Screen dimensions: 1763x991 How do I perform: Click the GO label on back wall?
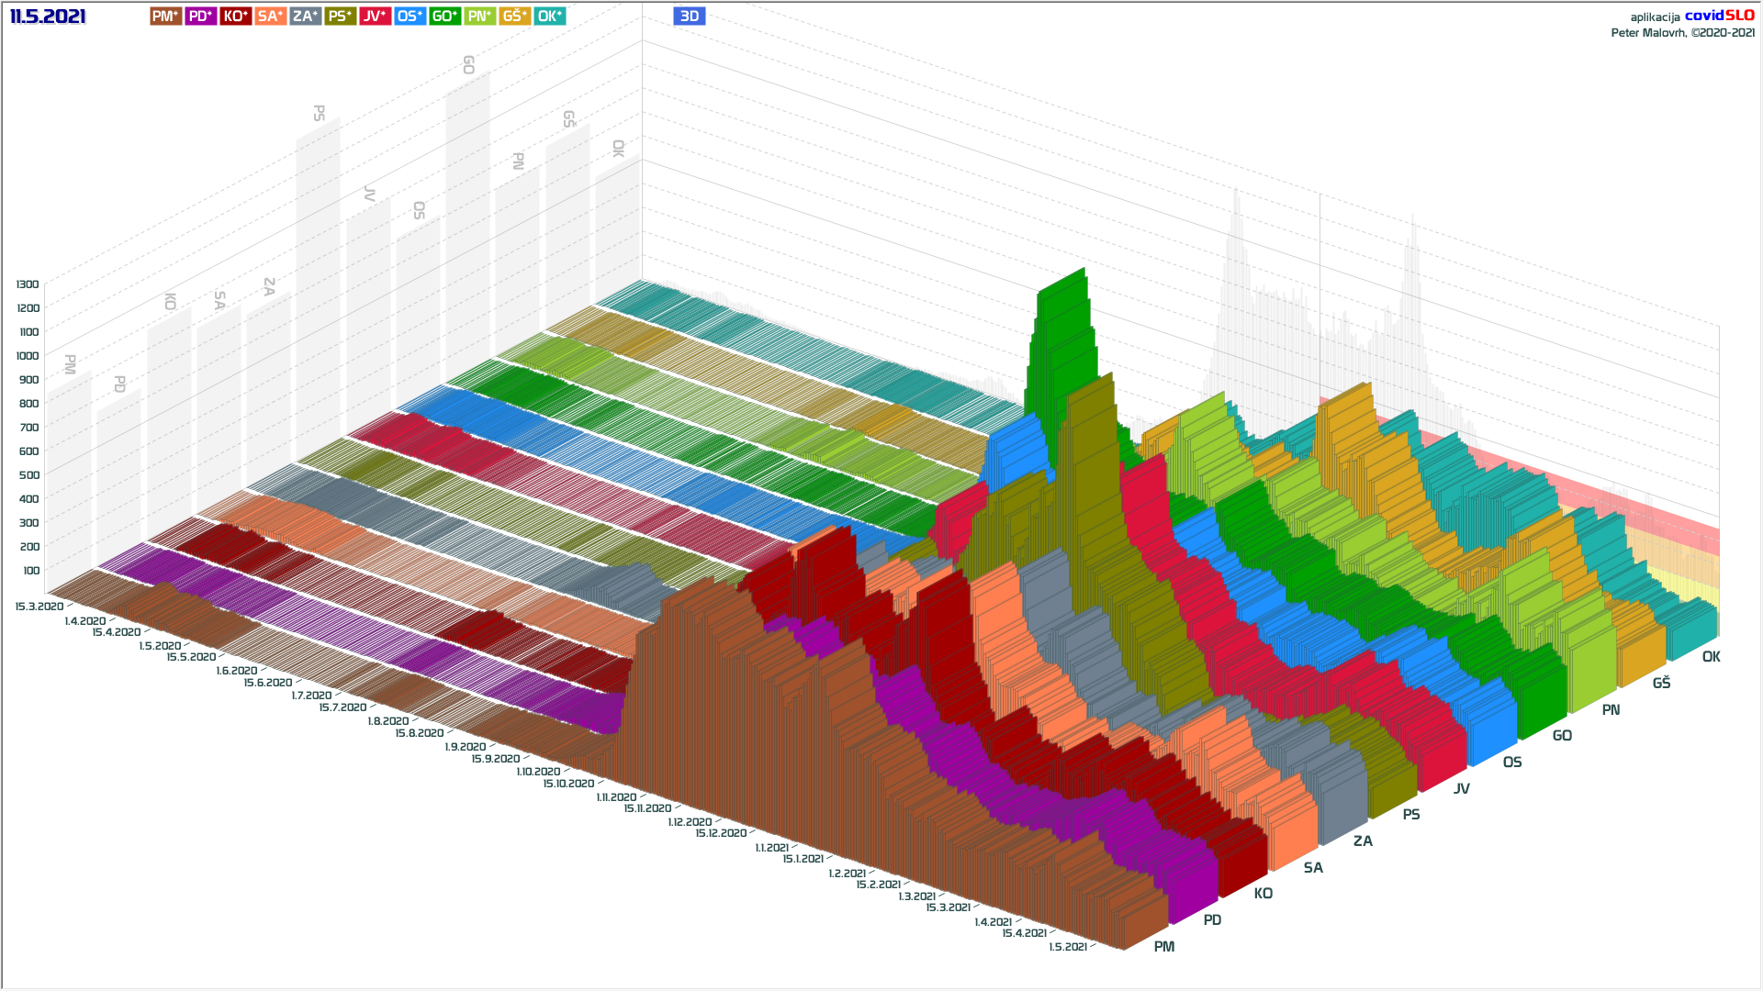(x=468, y=64)
